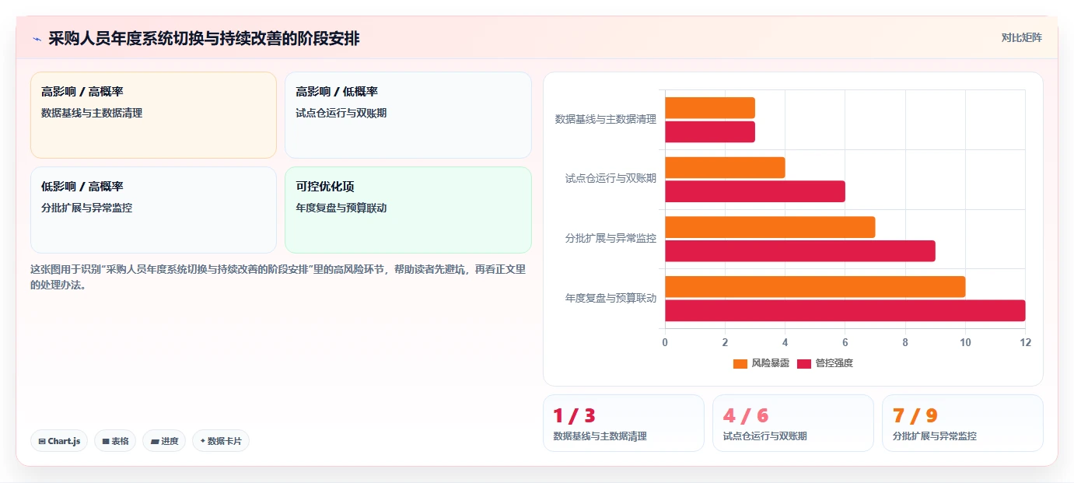Click the 风险暴露 legend label text
The width and height of the screenshot is (1074, 483).
[770, 363]
